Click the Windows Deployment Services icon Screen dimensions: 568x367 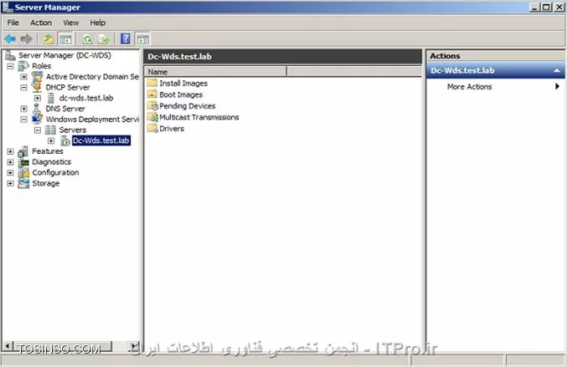point(37,119)
